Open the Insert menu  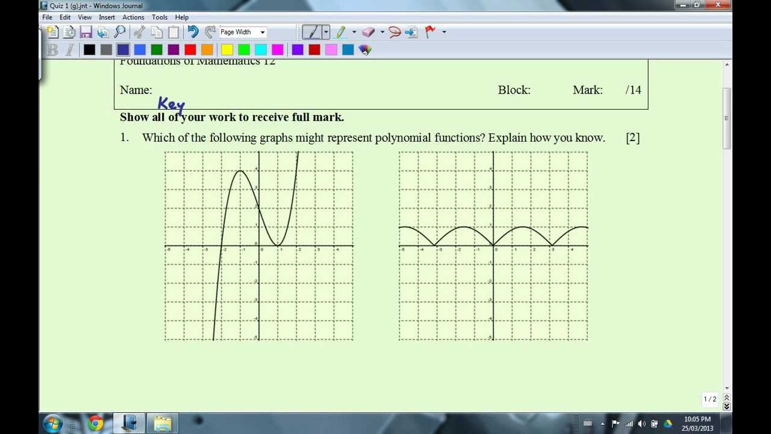[107, 17]
